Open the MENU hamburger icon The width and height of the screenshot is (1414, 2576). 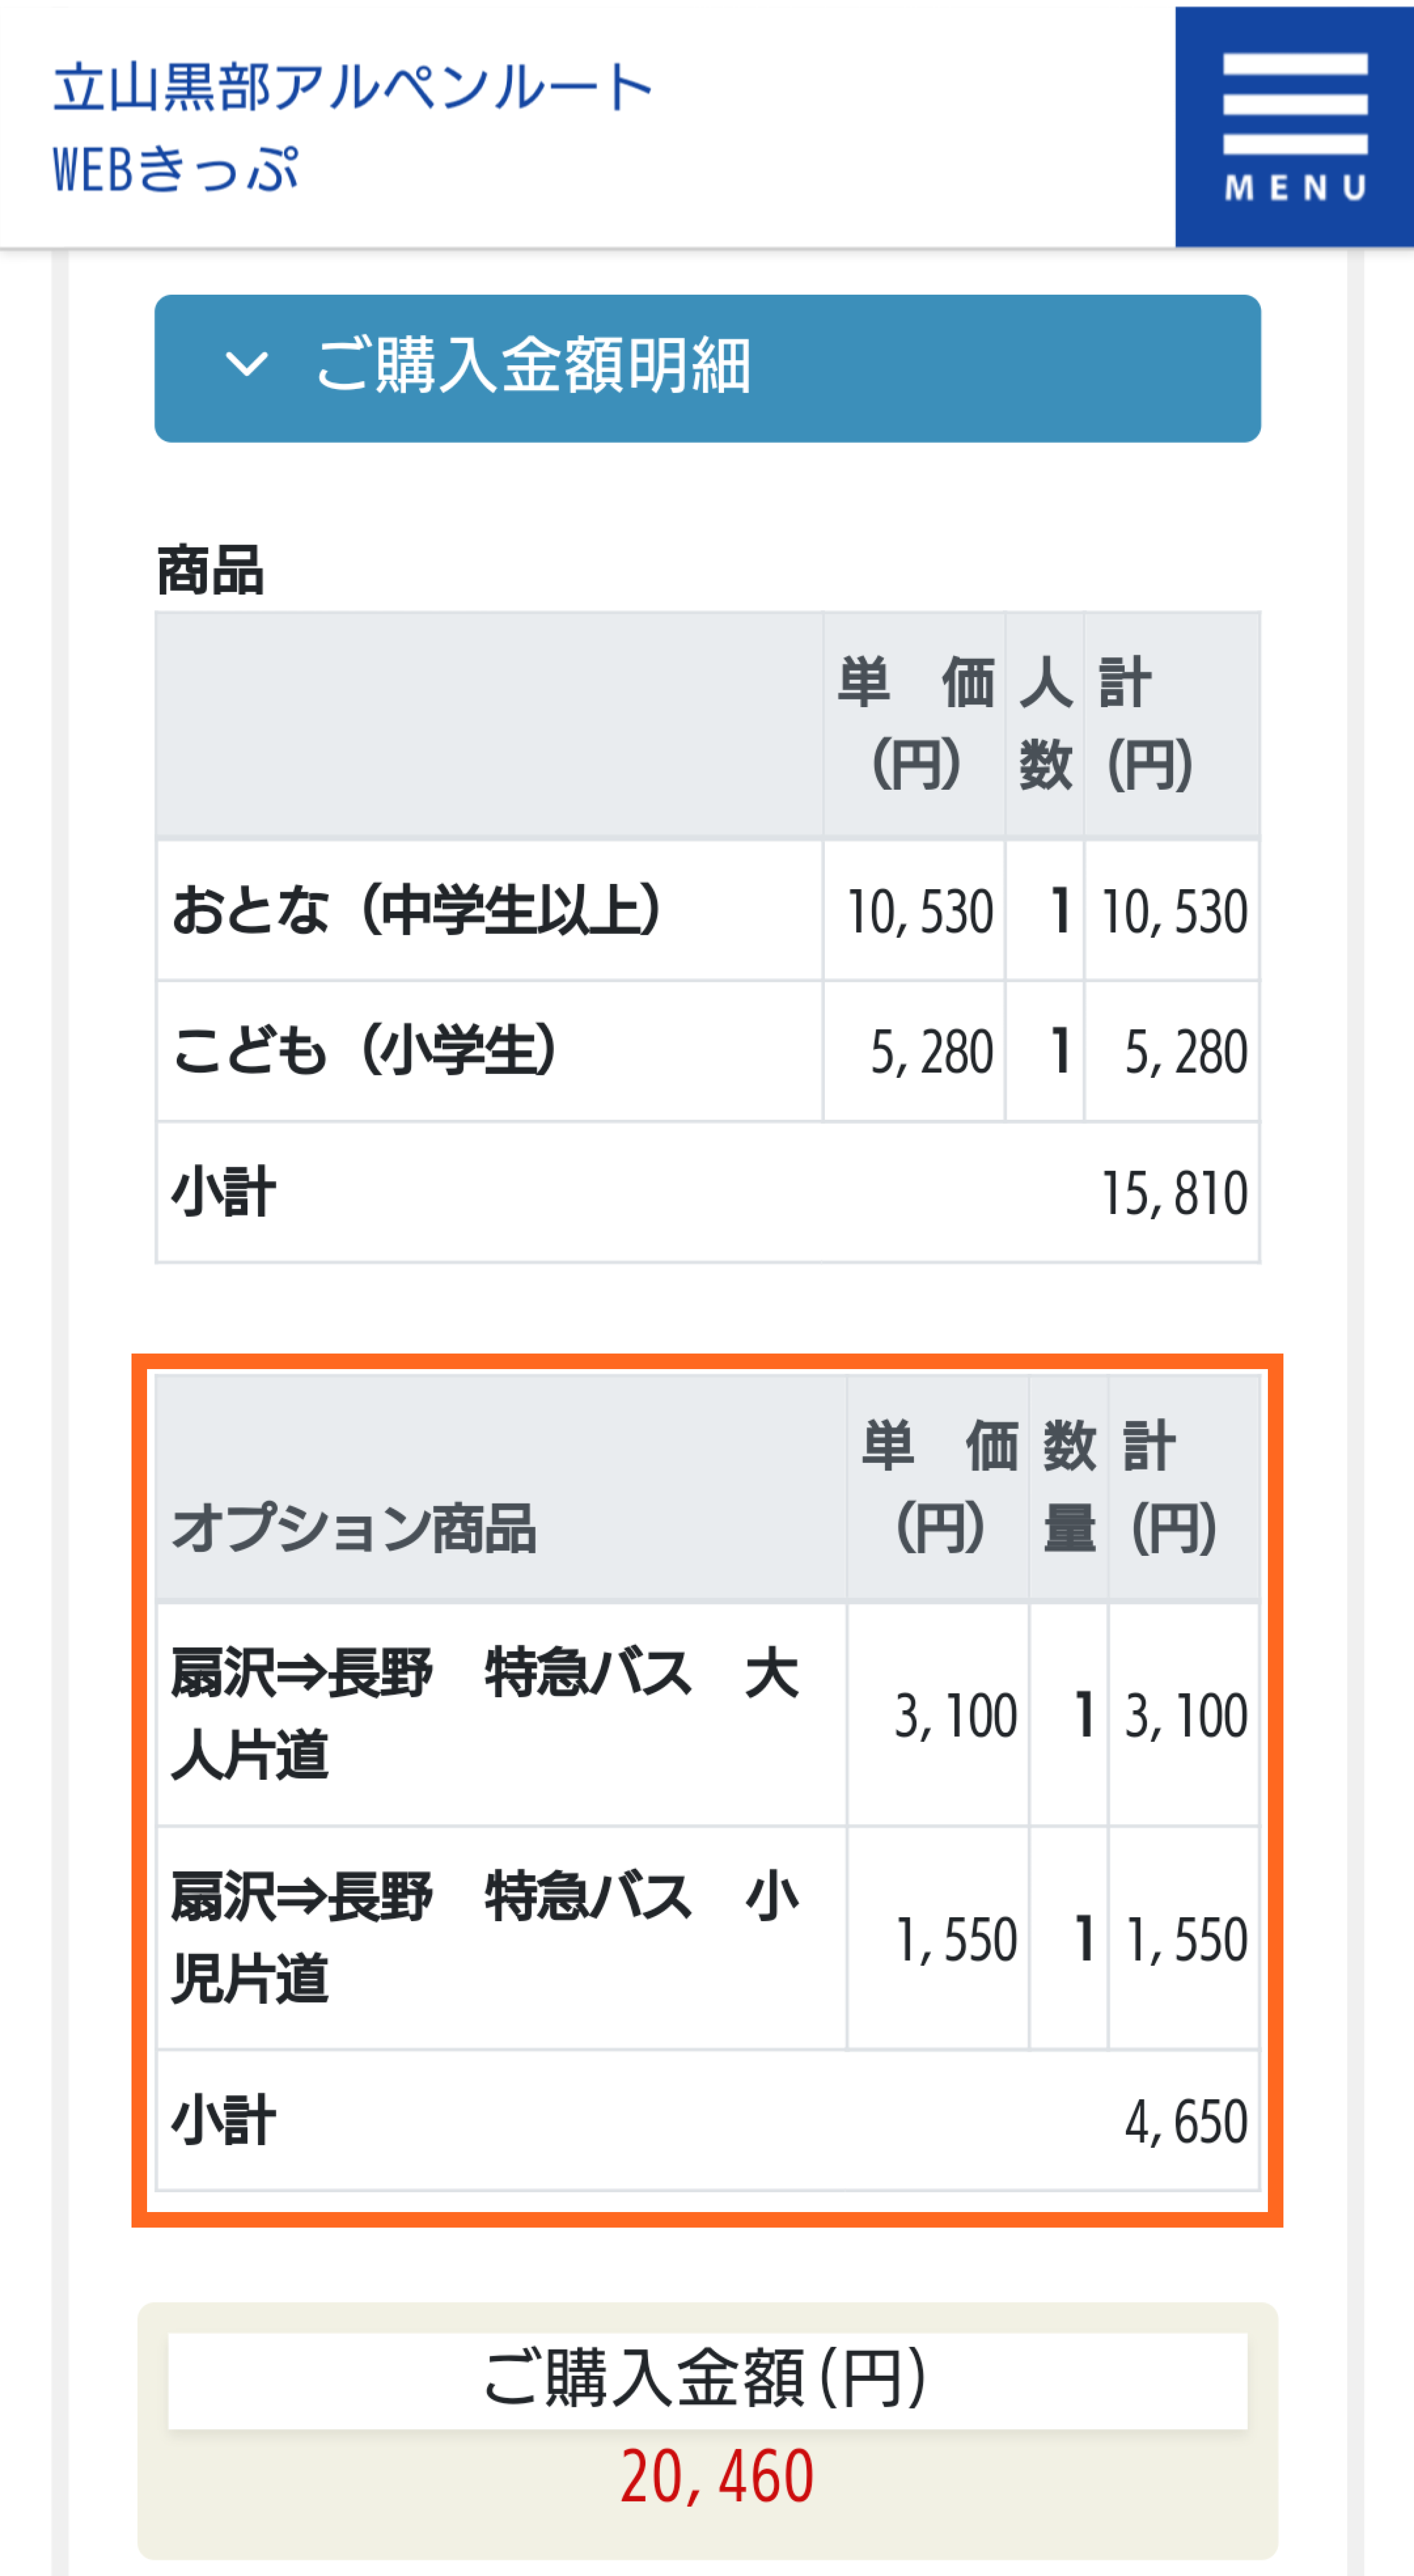[1294, 127]
